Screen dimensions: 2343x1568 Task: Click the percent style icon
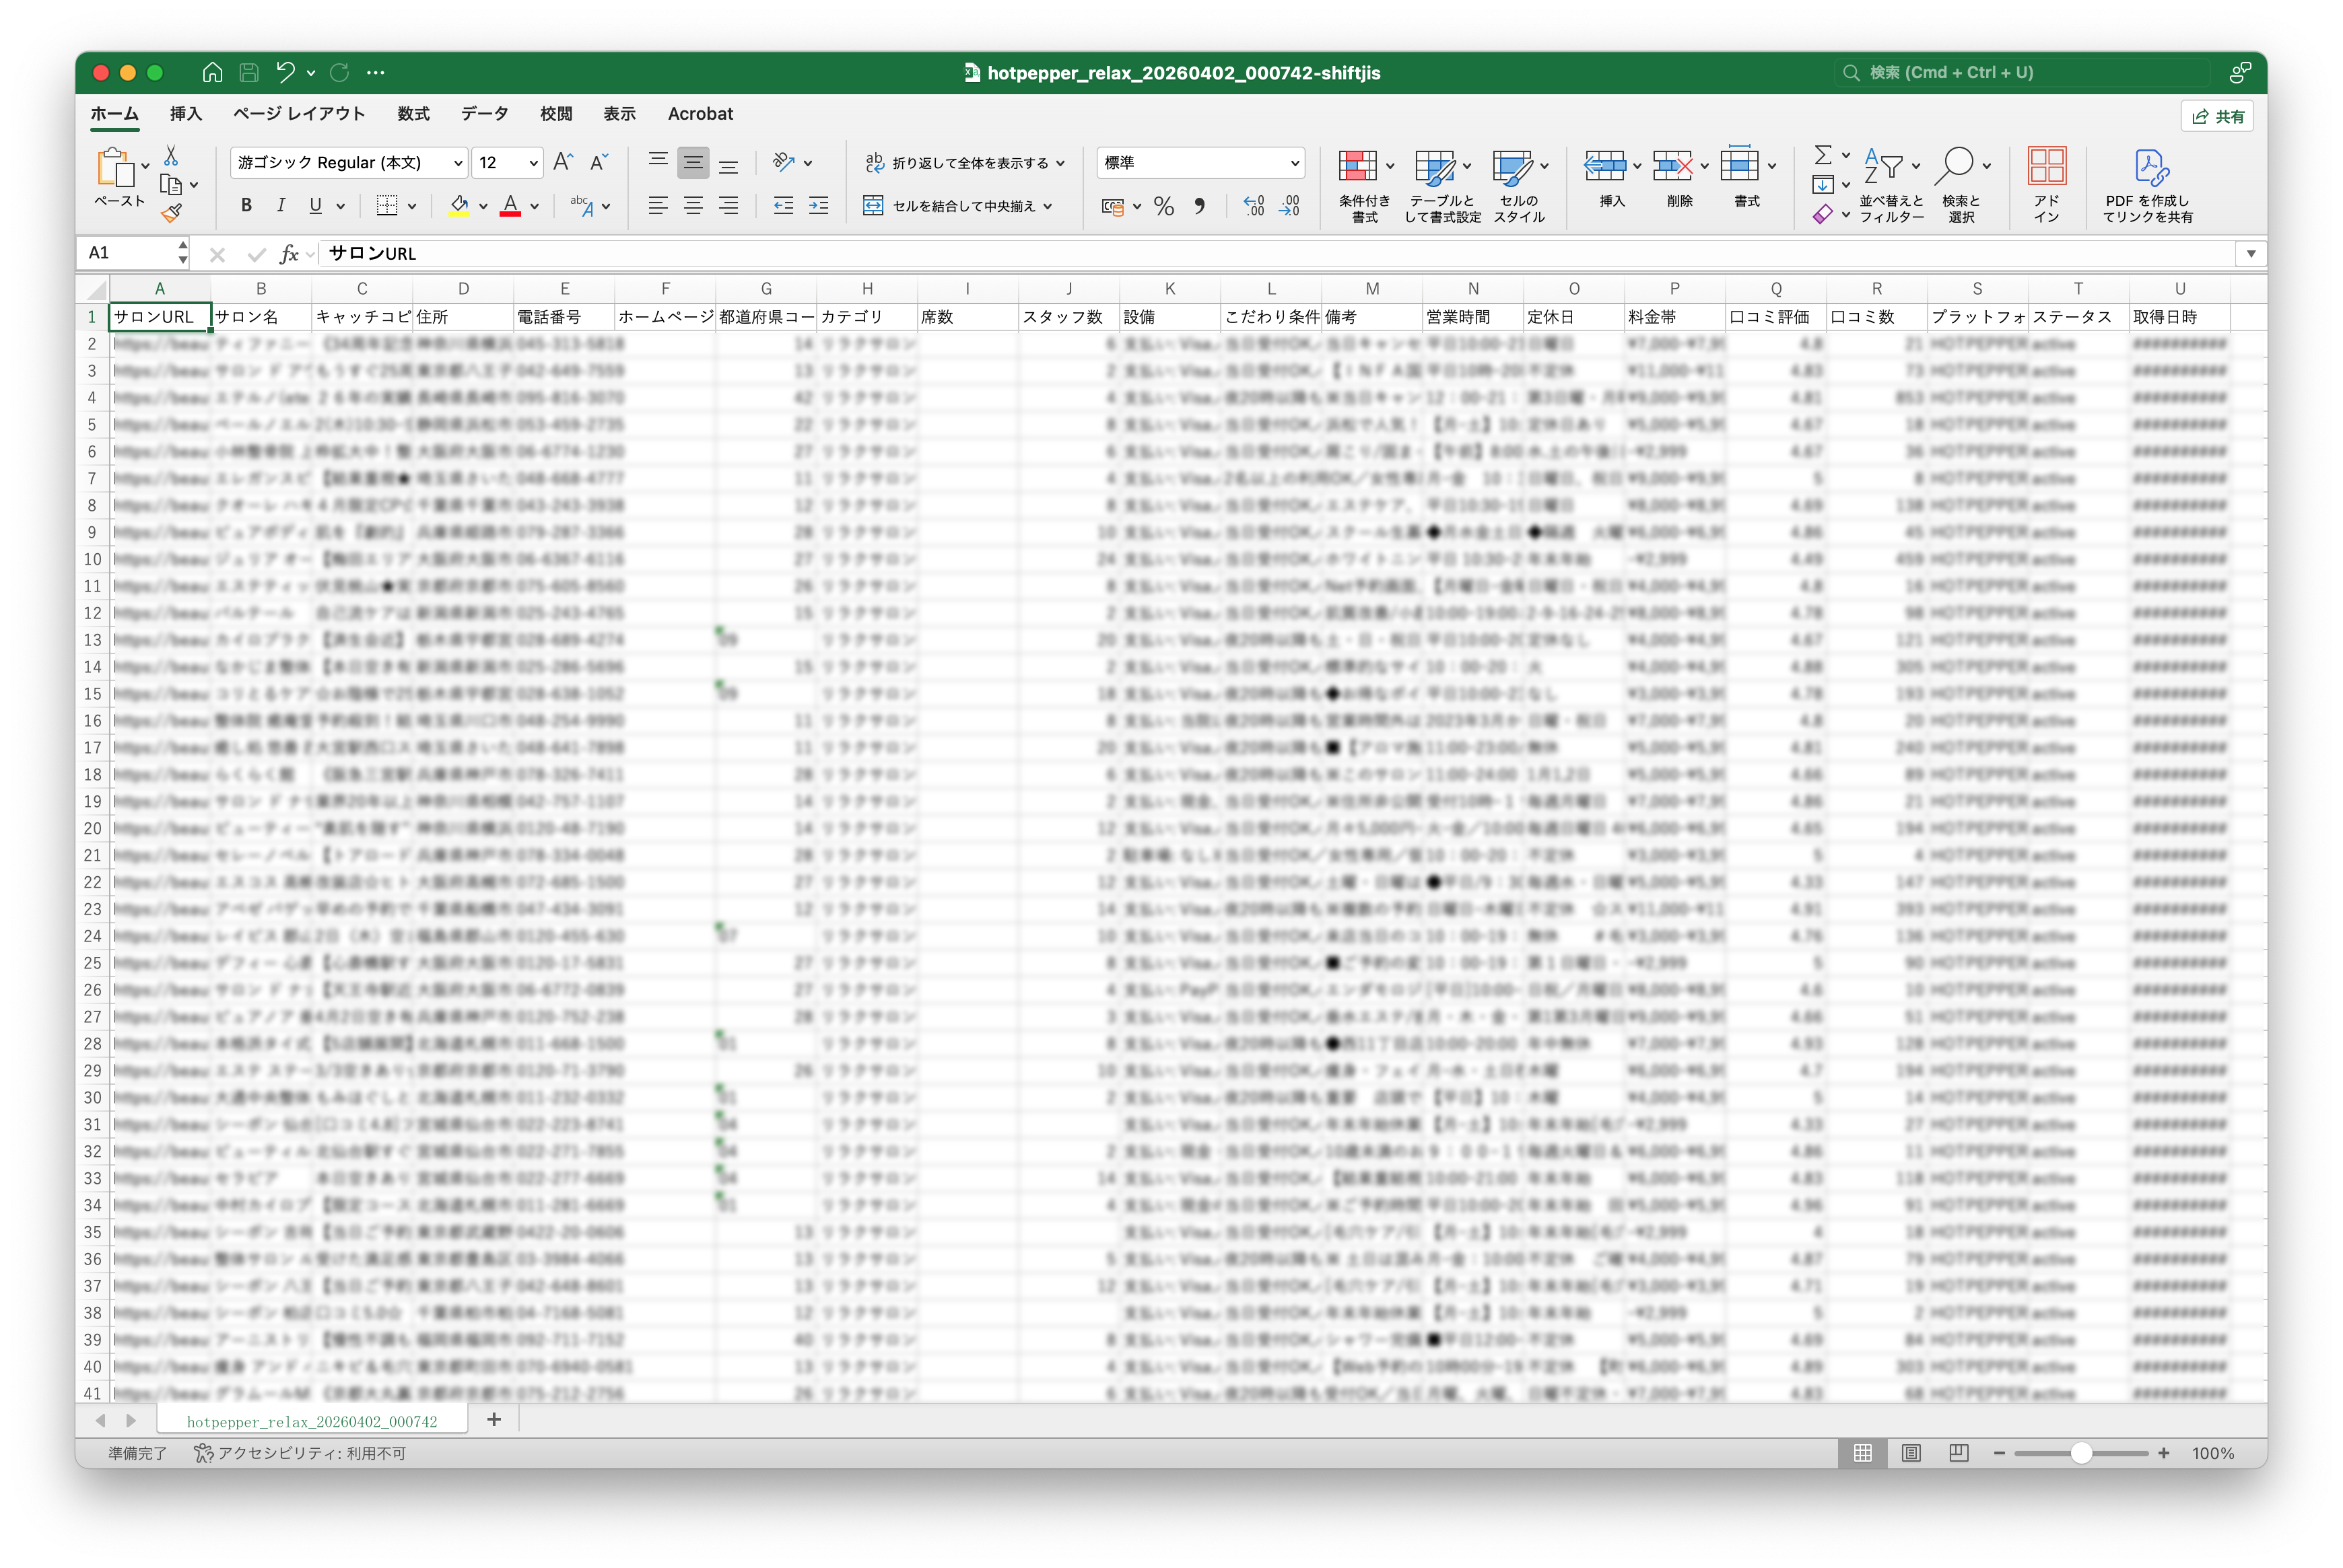(1163, 207)
